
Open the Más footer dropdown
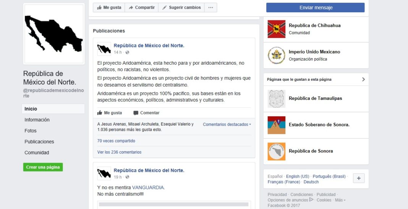tap(340, 200)
